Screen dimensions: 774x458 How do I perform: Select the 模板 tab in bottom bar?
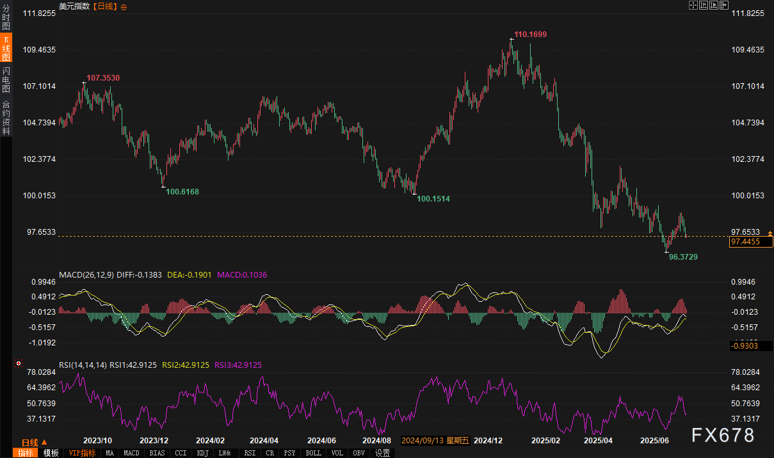[51, 453]
